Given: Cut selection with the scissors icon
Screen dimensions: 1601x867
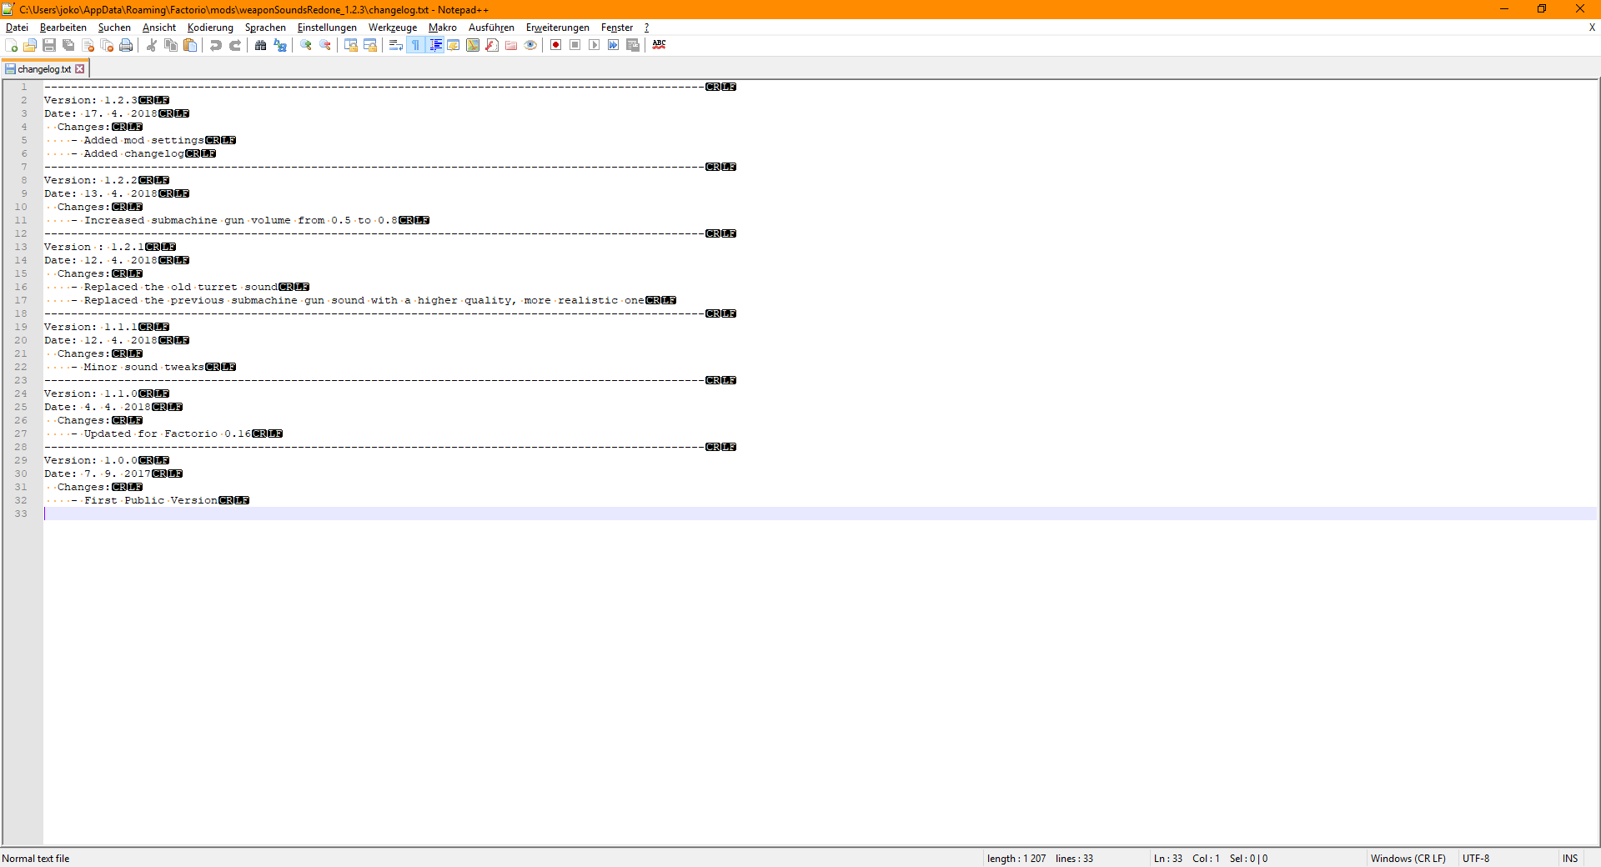Looking at the screenshot, I should pyautogui.click(x=152, y=45).
